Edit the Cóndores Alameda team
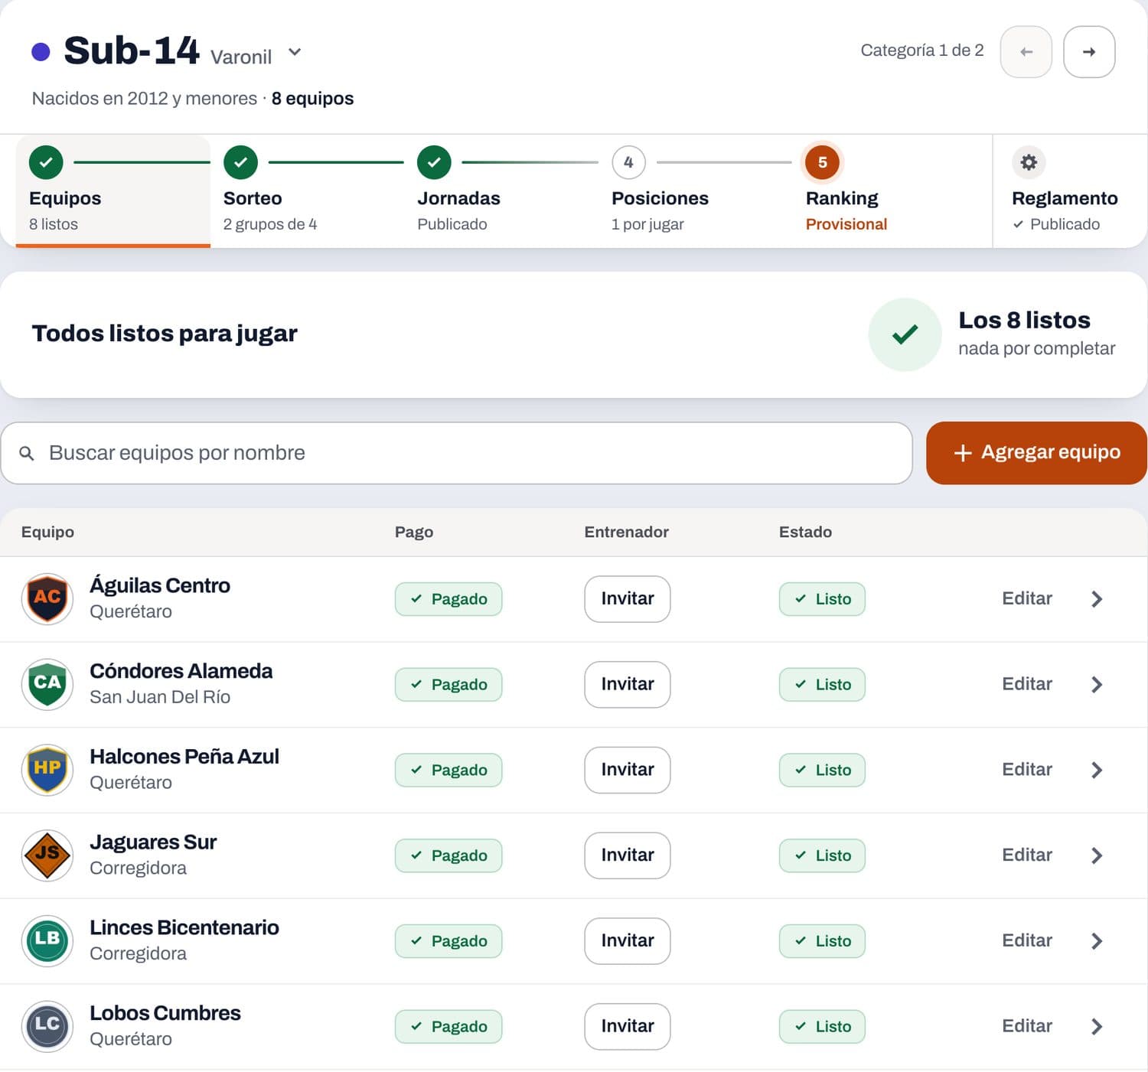This screenshot has width=1148, height=1072. (x=1027, y=684)
